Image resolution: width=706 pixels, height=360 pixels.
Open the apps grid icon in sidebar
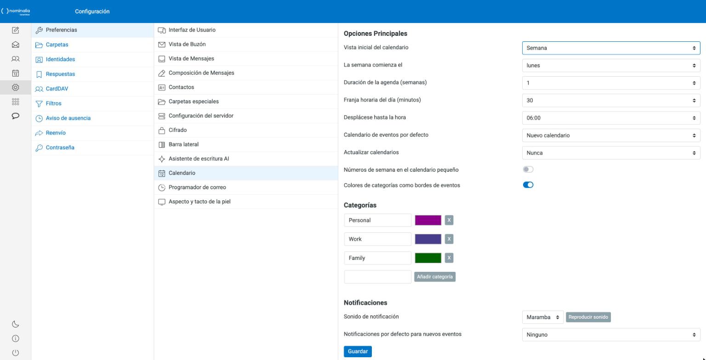(x=15, y=101)
